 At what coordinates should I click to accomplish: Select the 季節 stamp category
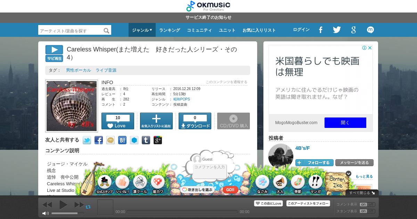(x=298, y=184)
